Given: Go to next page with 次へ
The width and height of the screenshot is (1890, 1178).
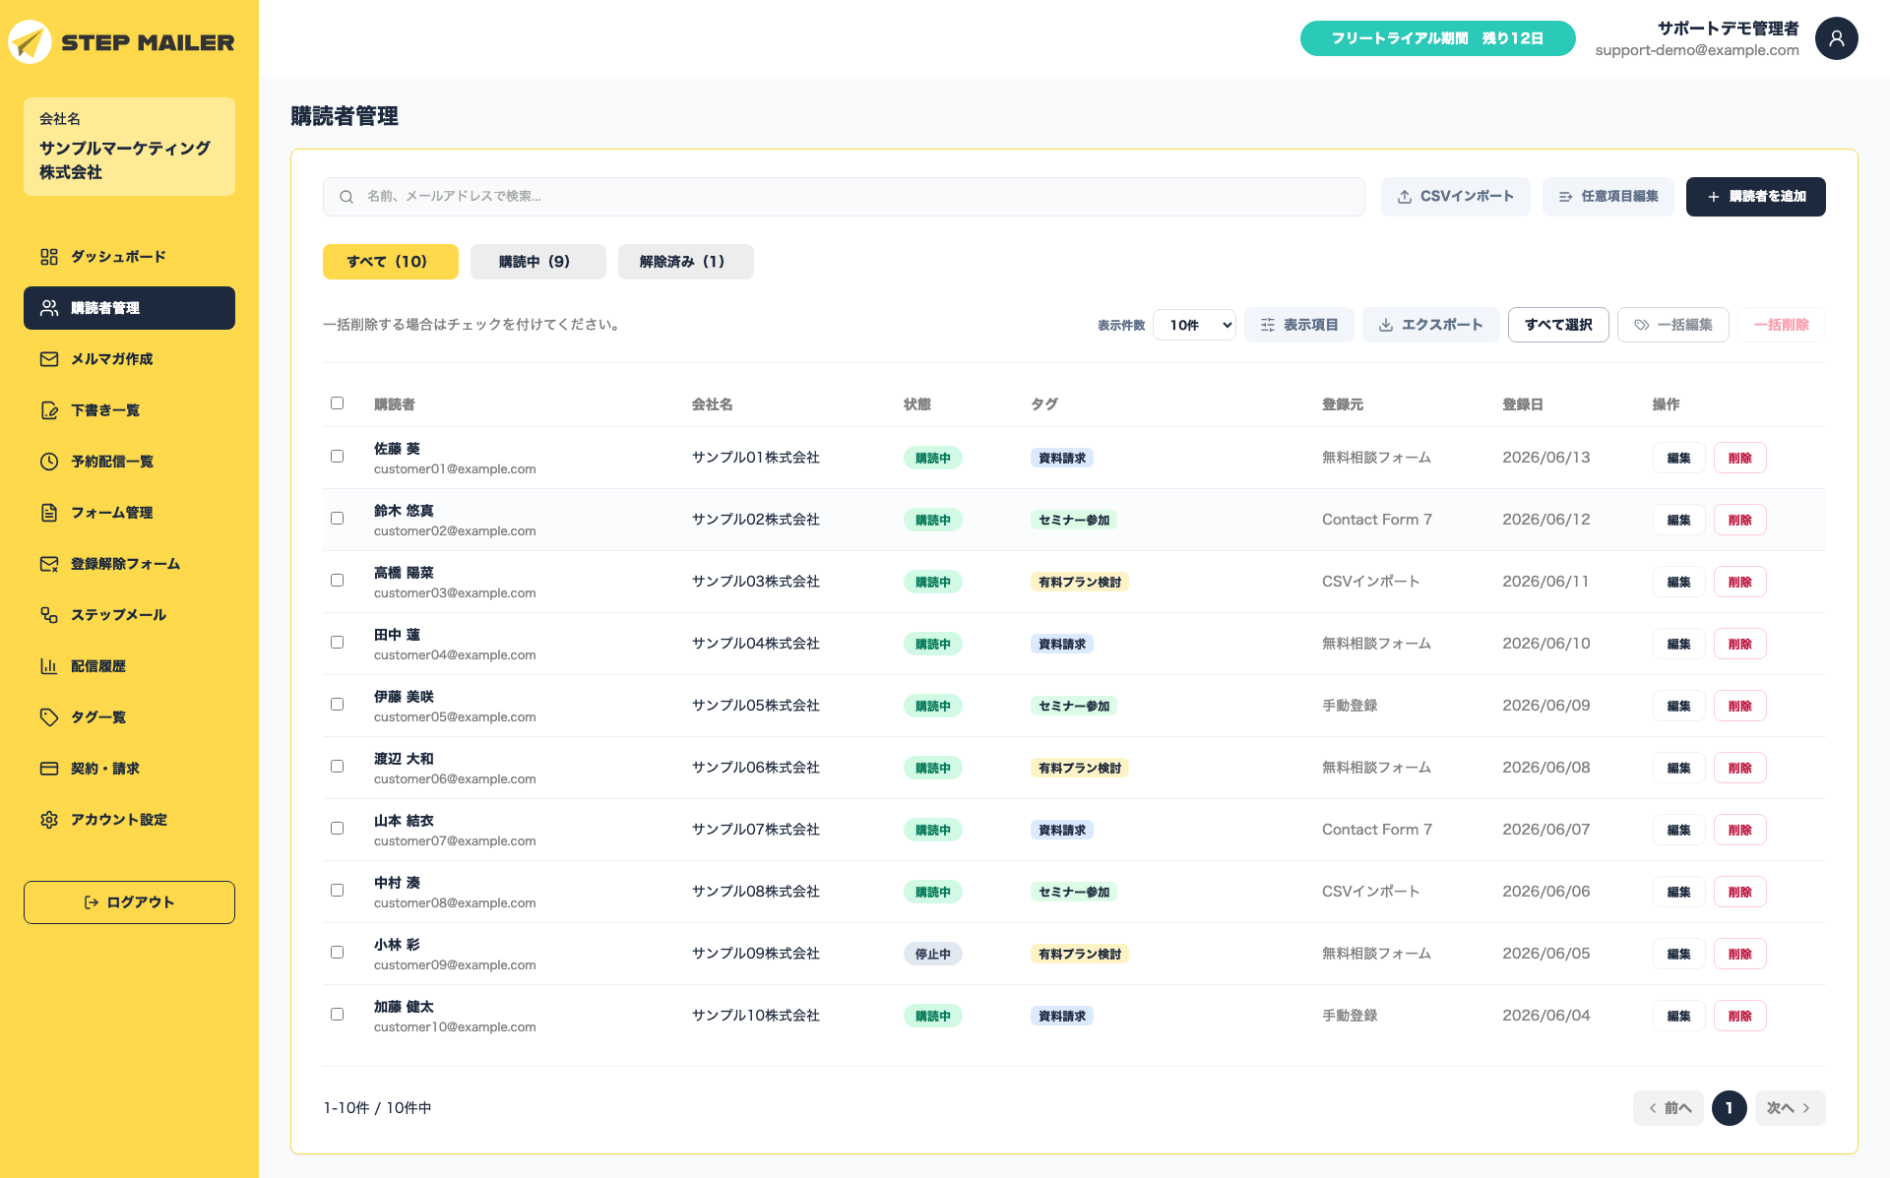Looking at the screenshot, I should pyautogui.click(x=1789, y=1108).
